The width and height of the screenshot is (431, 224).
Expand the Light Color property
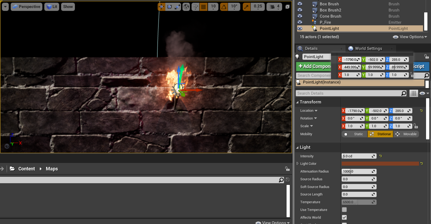pyautogui.click(x=297, y=163)
